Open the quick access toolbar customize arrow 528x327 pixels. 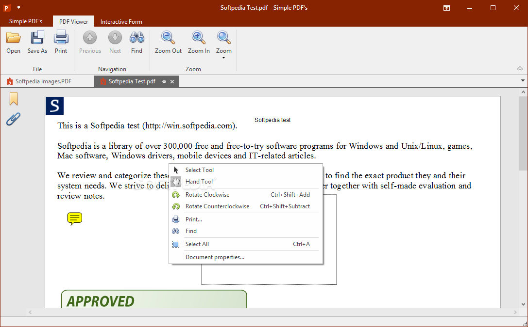(x=19, y=7)
